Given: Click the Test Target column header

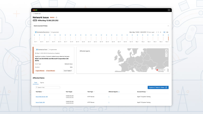Looking at the screenshot, I should (69, 92).
